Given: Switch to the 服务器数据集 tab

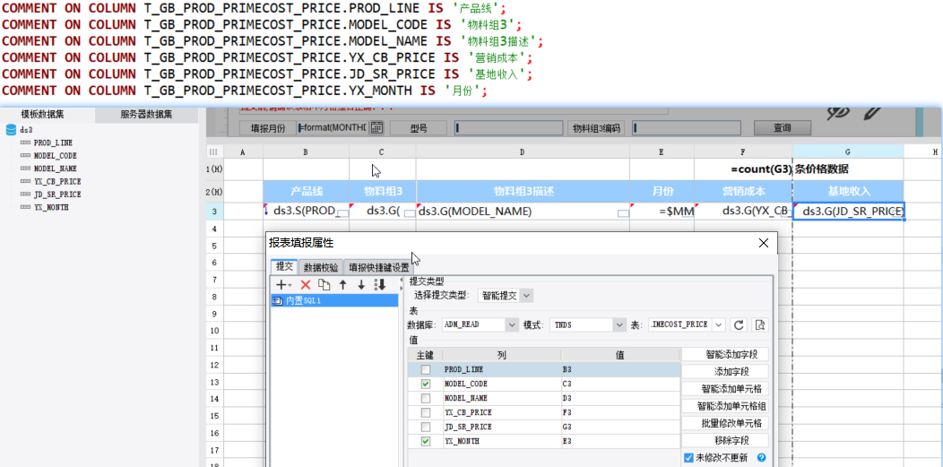Looking at the screenshot, I should point(146,115).
